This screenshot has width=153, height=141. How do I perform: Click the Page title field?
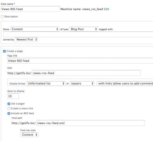coord(80,61)
